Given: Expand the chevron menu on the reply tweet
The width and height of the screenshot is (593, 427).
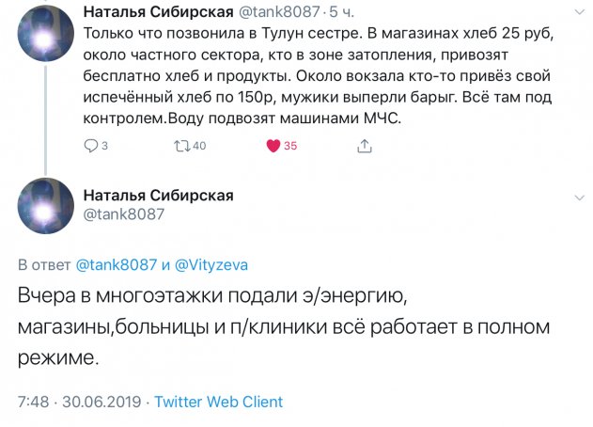Looking at the screenshot, I should 579,197.
